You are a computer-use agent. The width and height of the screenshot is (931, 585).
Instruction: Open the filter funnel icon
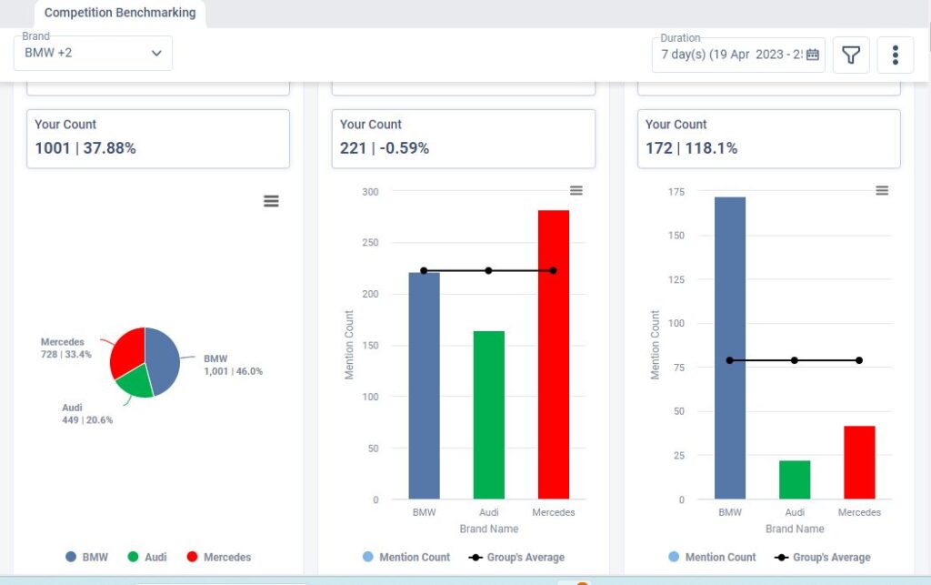(x=851, y=55)
